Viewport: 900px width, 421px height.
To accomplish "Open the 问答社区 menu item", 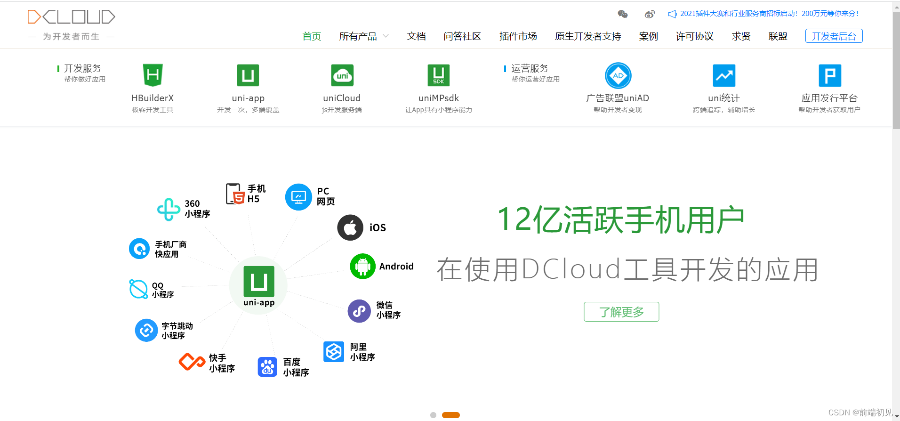I will point(462,36).
